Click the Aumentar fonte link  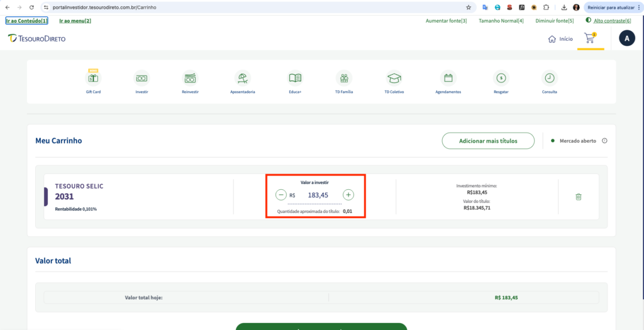446,21
